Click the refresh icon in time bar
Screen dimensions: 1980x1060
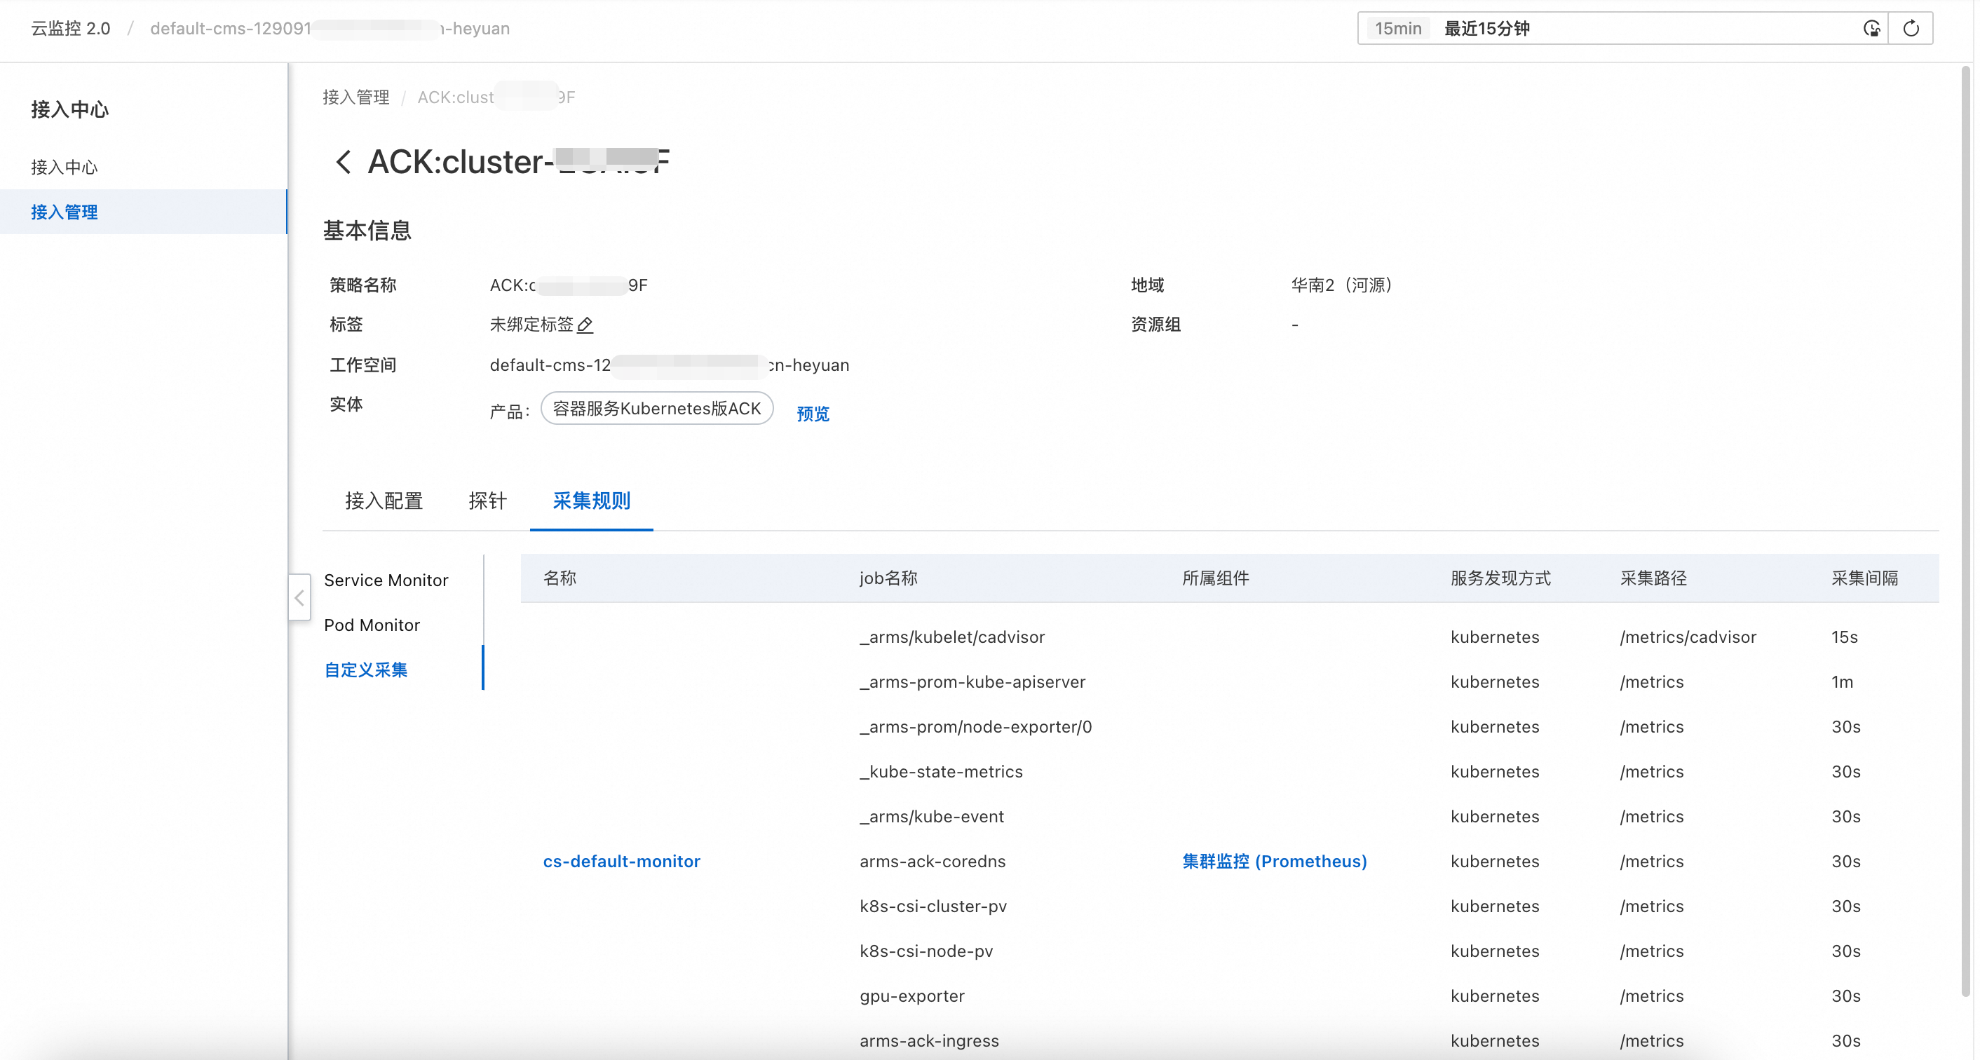coord(1910,29)
